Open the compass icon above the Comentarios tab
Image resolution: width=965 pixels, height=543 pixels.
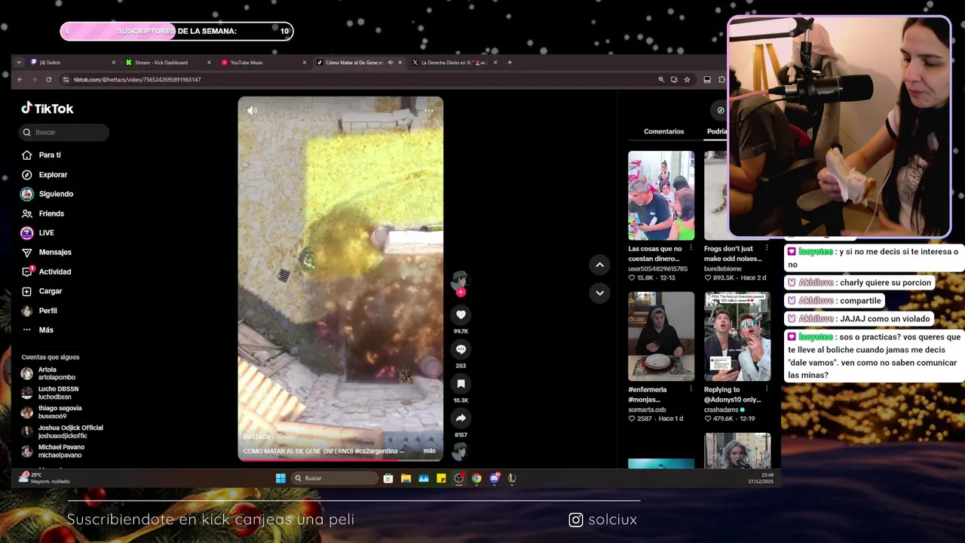point(721,110)
